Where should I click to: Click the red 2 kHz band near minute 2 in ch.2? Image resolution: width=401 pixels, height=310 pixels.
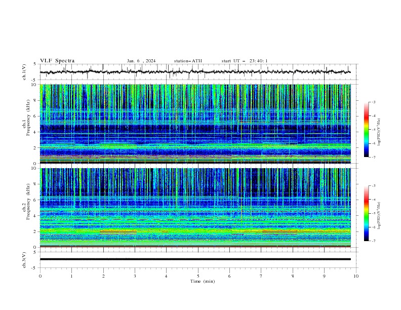[x=118, y=231]
